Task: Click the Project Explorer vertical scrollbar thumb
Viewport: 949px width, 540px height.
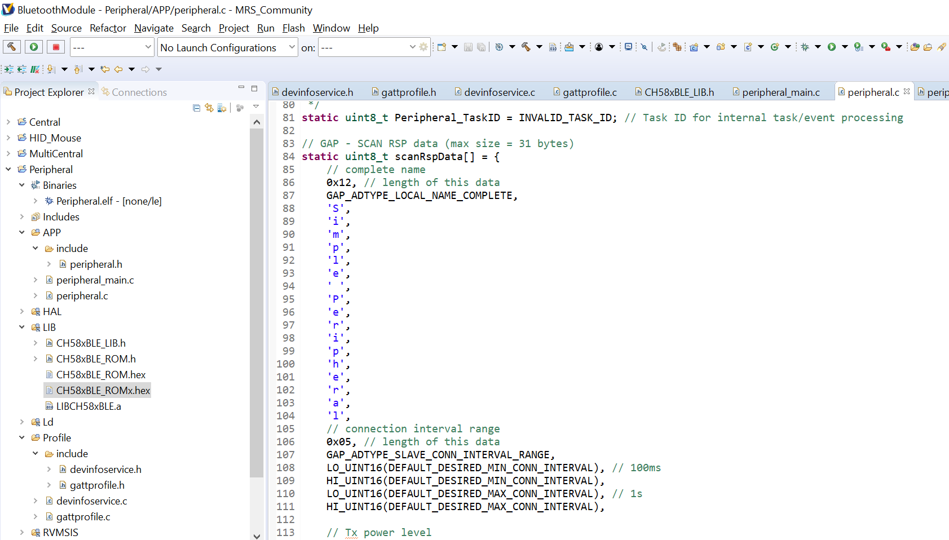Action: [257, 303]
